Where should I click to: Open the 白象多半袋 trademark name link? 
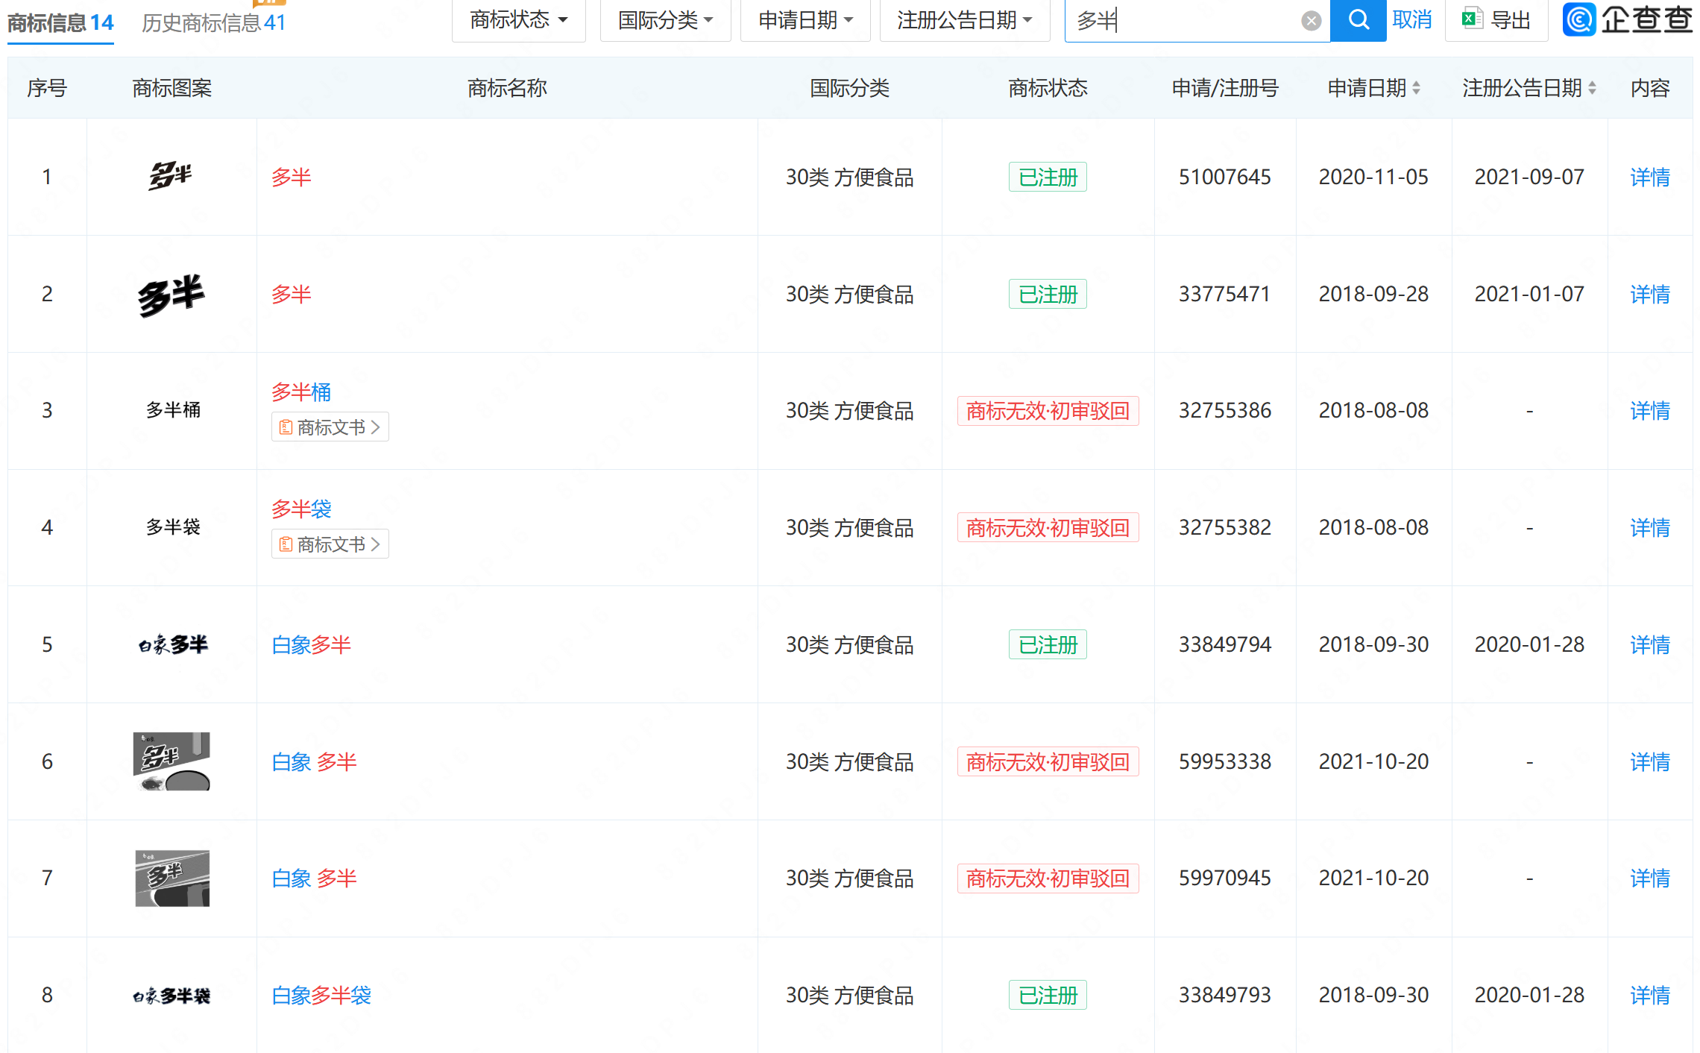coord(321,995)
